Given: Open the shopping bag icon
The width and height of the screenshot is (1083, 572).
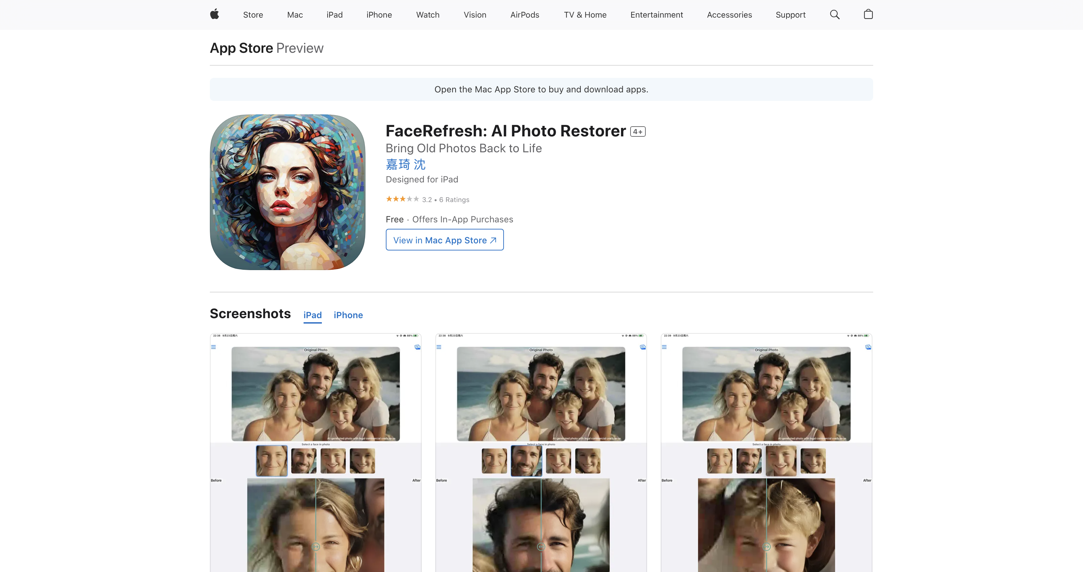Looking at the screenshot, I should tap(868, 14).
